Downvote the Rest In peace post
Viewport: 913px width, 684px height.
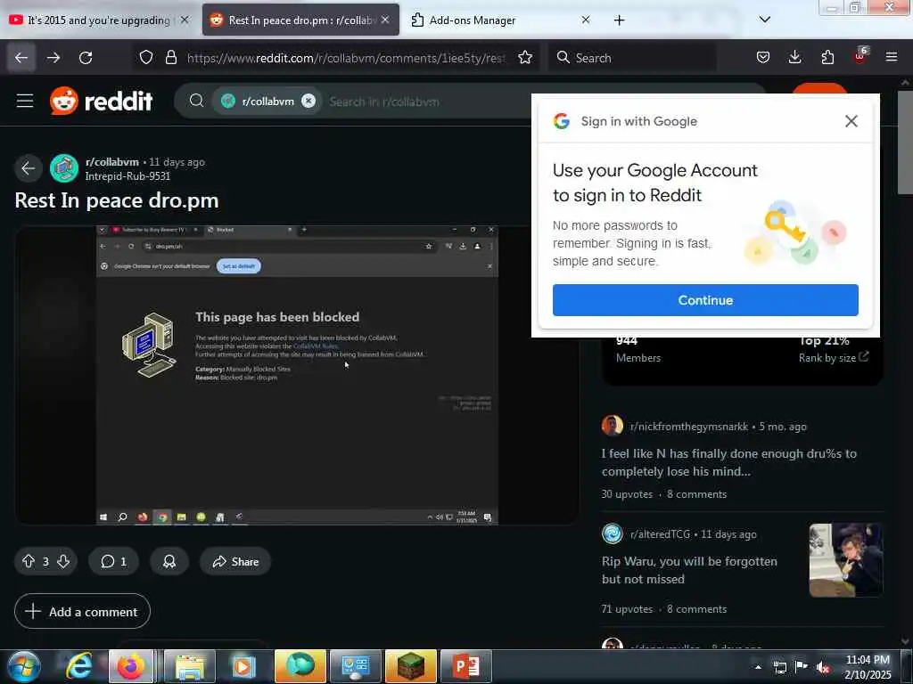pyautogui.click(x=63, y=561)
